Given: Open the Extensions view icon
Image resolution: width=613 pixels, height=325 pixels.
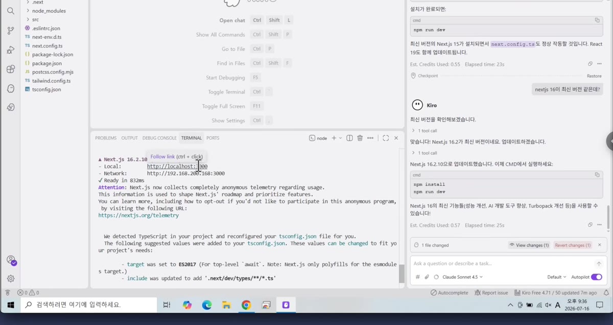Looking at the screenshot, I should [11, 69].
